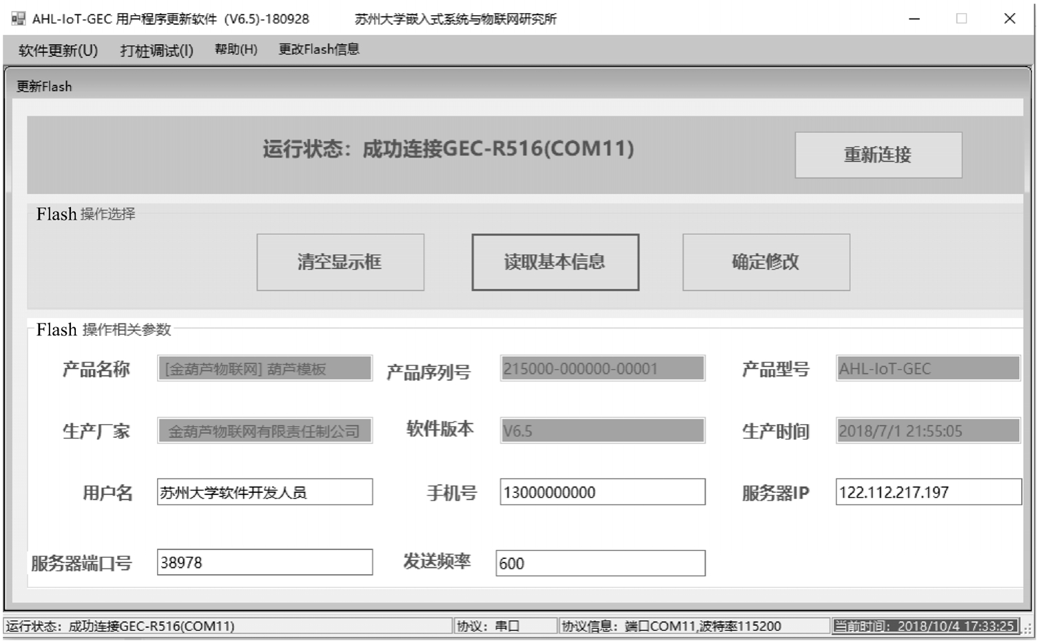Click the 用户名 input field

[265, 492]
